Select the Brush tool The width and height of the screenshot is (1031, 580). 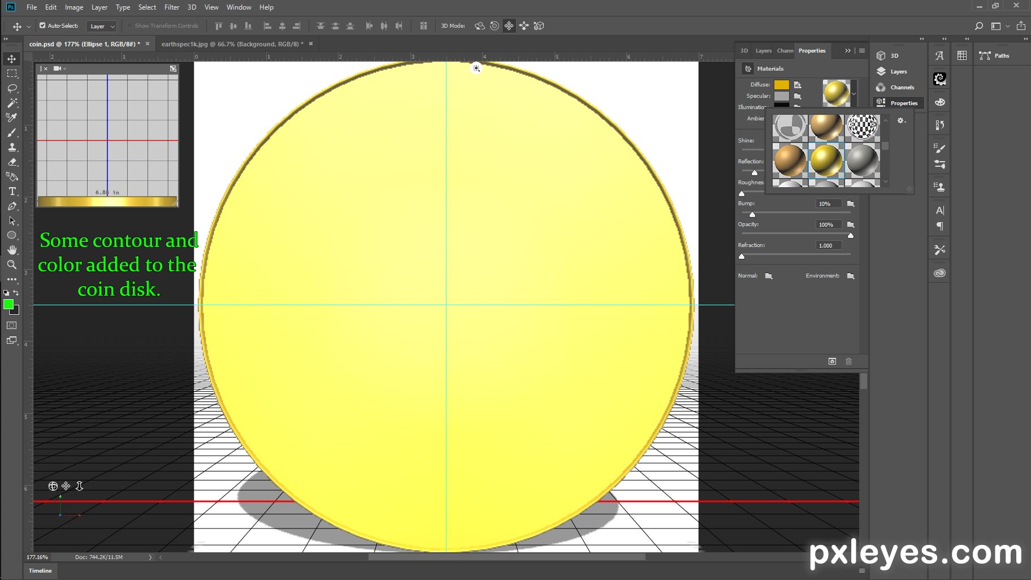point(12,132)
